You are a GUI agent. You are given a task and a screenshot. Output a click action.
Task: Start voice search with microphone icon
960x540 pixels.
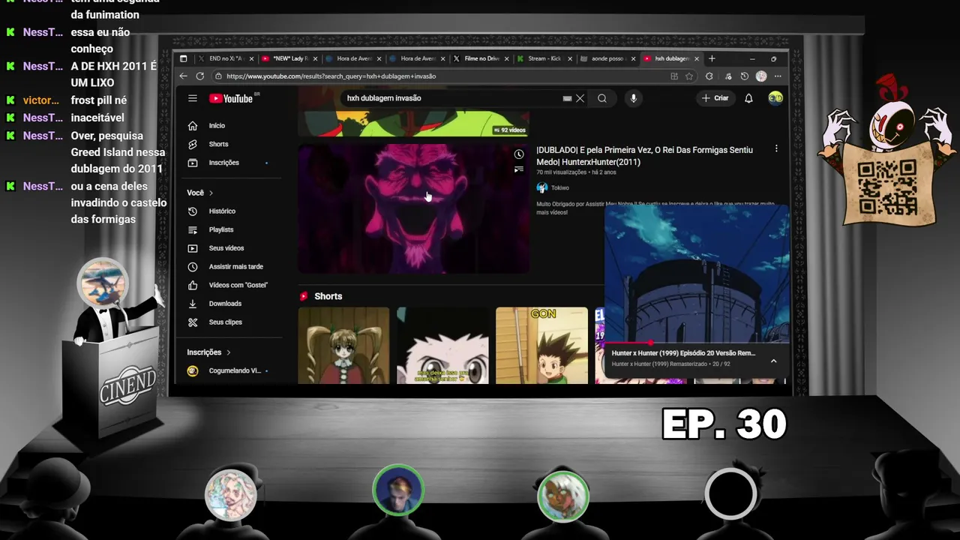633,98
